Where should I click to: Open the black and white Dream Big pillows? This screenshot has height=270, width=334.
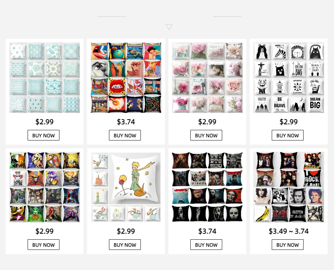tap(289, 78)
